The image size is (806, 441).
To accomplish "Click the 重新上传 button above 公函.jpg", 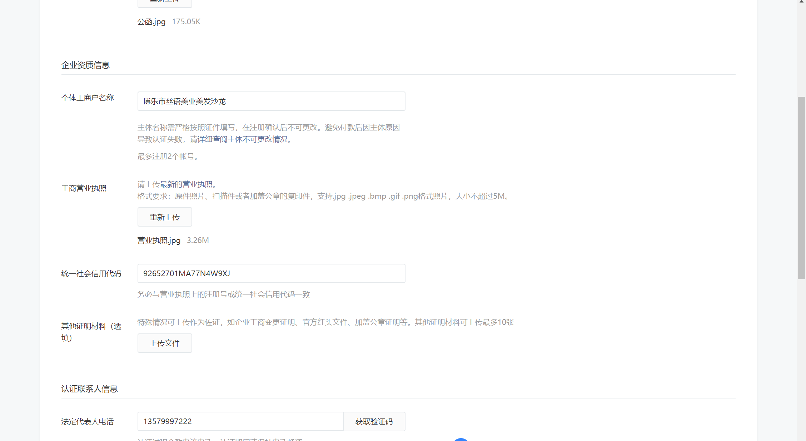I will pos(165,3).
